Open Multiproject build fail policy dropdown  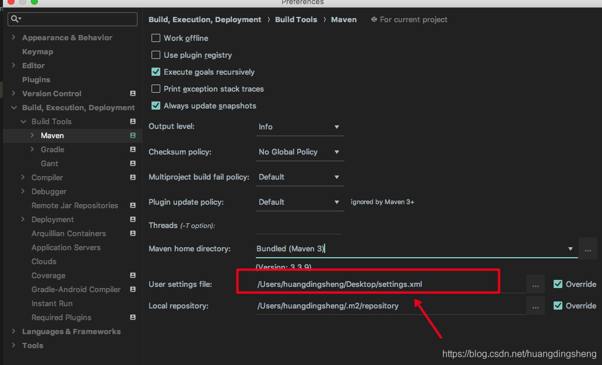tap(300, 177)
